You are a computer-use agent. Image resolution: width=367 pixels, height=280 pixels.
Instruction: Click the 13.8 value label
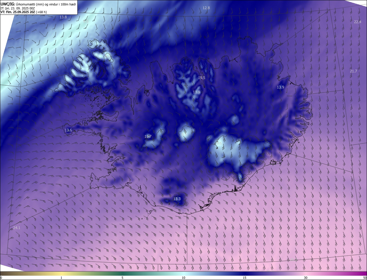coord(63,17)
